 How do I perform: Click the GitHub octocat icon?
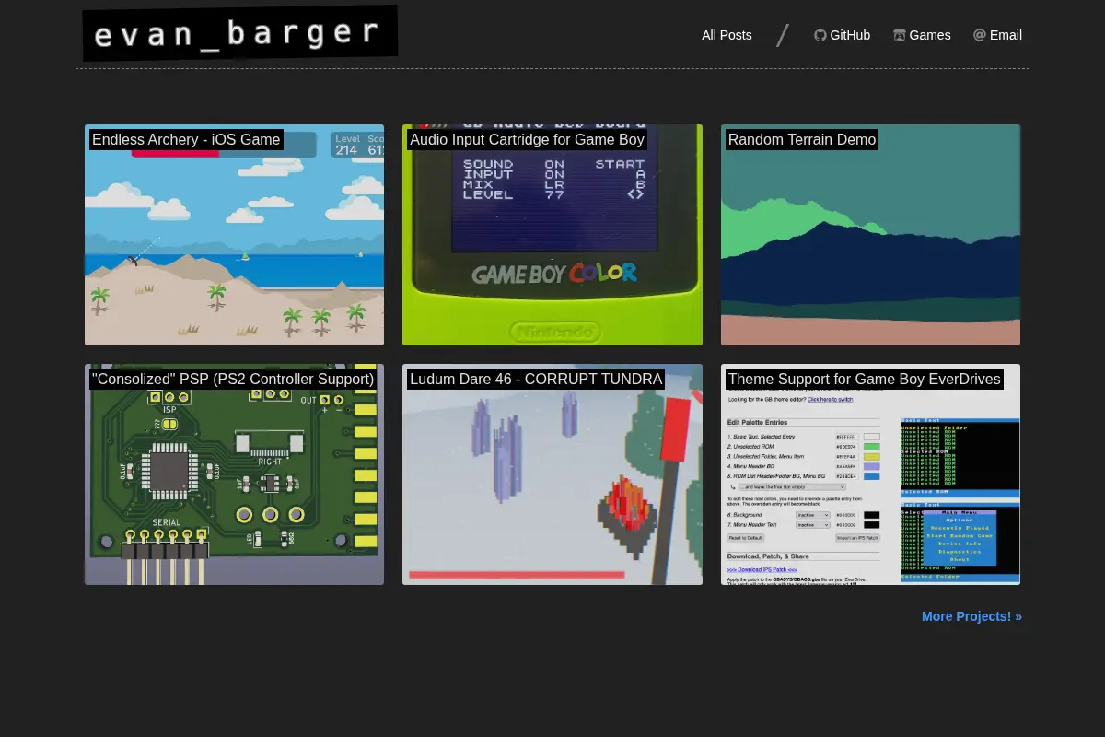coord(820,35)
